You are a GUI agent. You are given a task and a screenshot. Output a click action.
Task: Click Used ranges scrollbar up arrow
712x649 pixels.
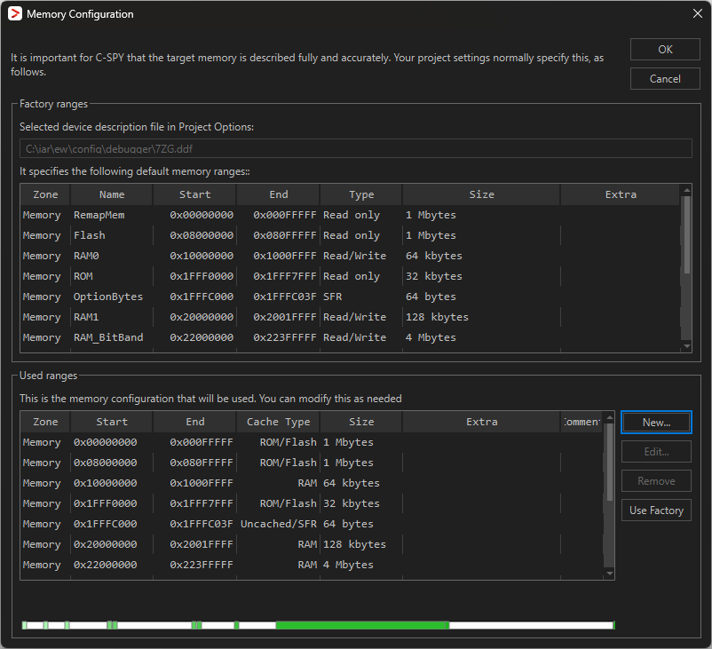[610, 417]
